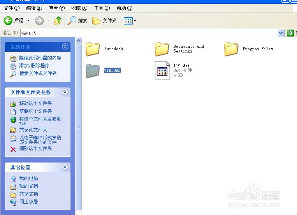Click the add/remove programs icon
The width and height of the screenshot is (297, 215).
coord(13,66)
